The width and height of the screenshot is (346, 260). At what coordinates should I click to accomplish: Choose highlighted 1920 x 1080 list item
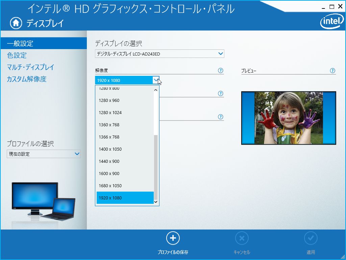point(125,198)
